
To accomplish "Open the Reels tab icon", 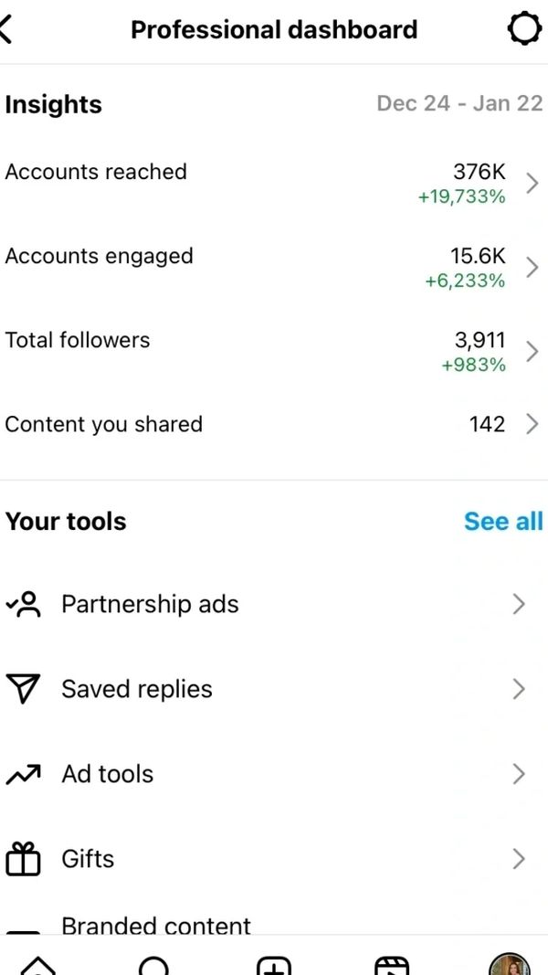I will coord(392,965).
